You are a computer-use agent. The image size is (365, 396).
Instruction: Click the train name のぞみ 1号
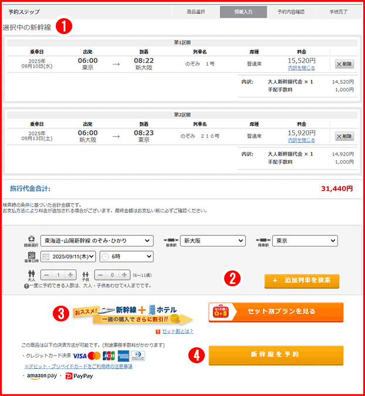coord(200,64)
